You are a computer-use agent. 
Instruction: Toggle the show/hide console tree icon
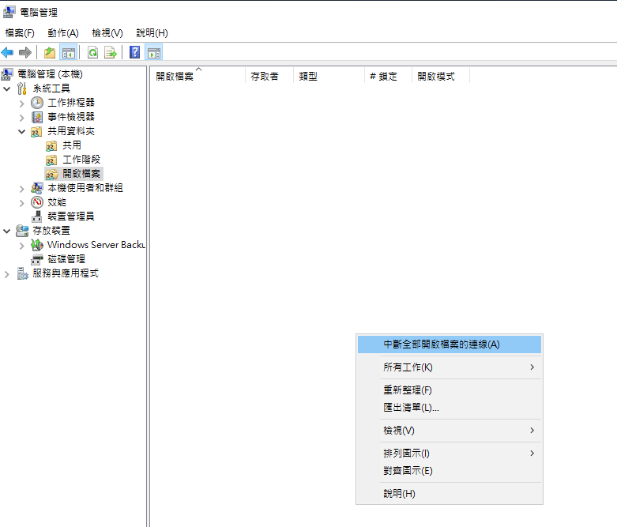(x=68, y=52)
